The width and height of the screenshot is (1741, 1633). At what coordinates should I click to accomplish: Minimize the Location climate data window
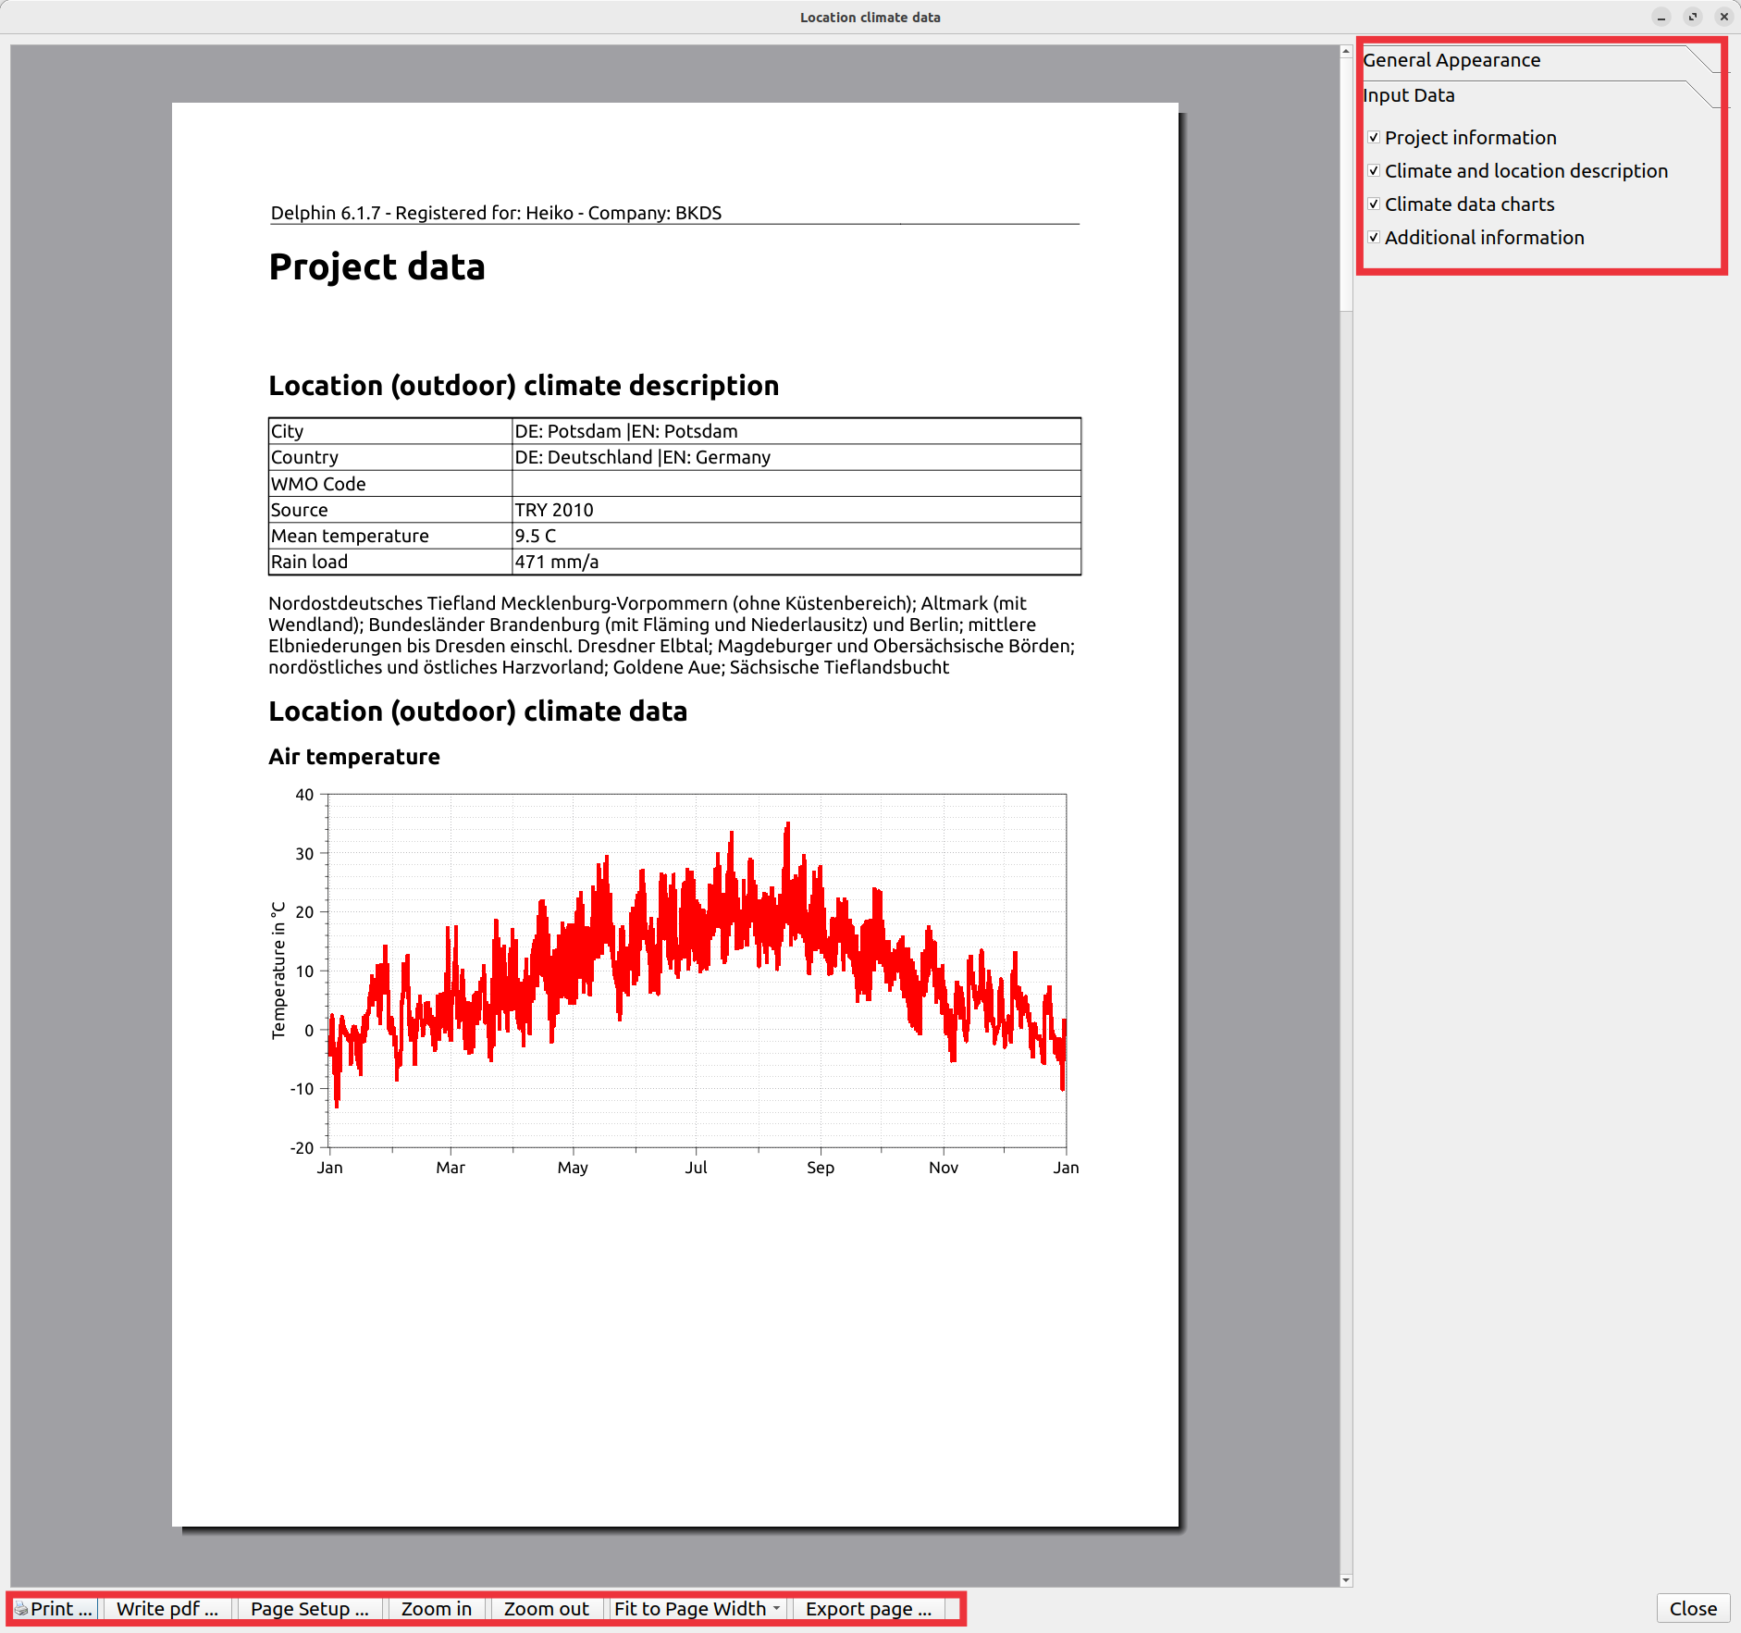tap(1661, 17)
